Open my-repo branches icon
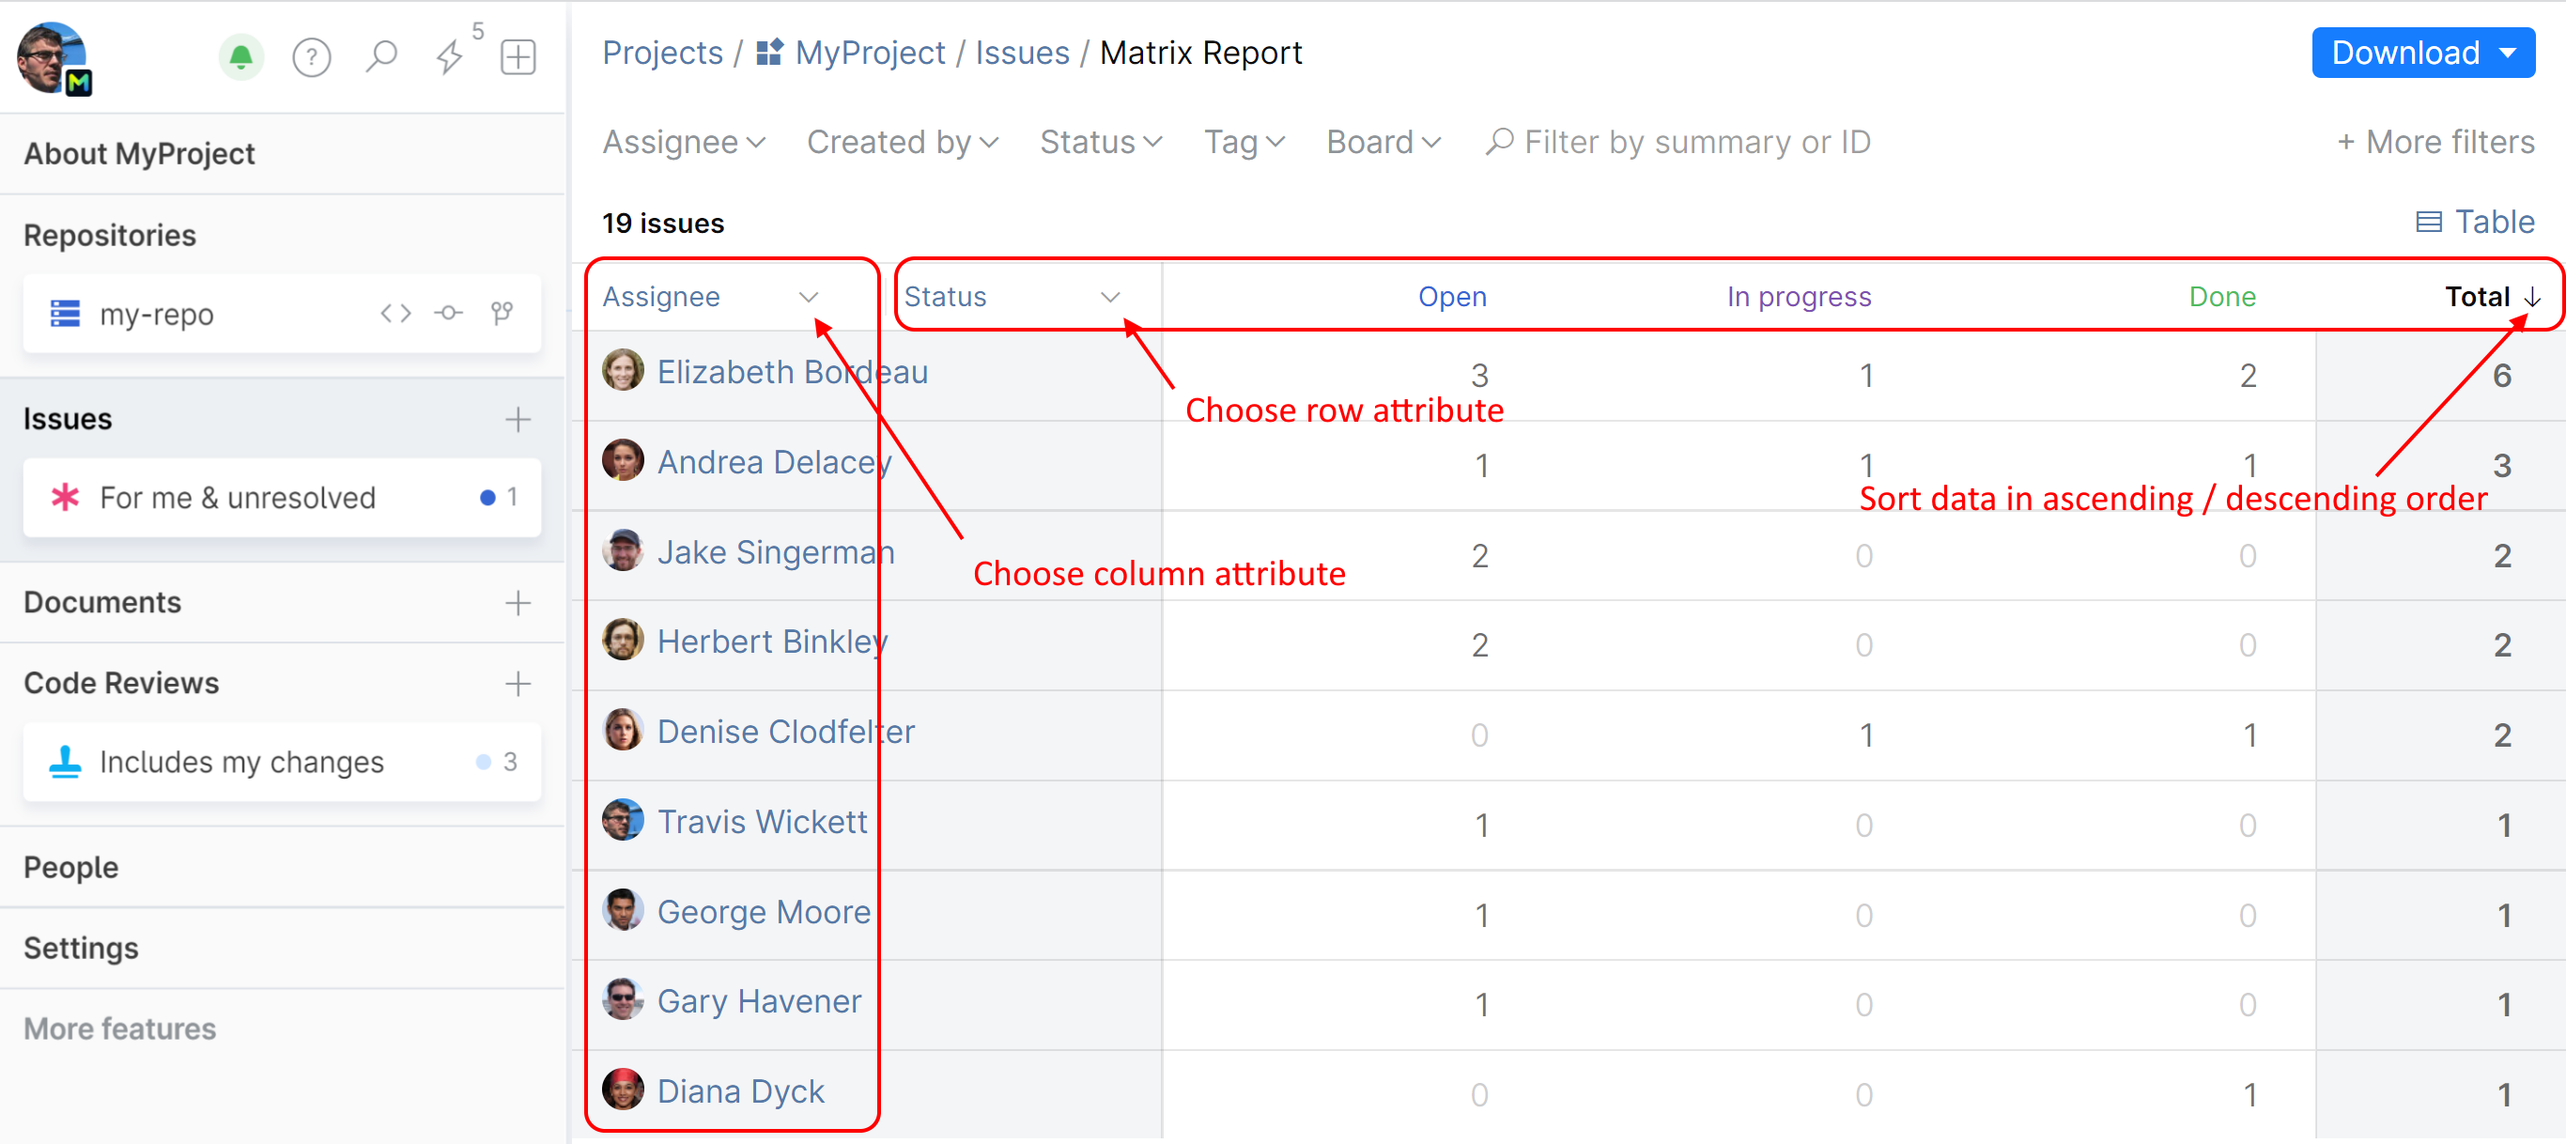Viewport: 2566px width, 1144px height. (x=502, y=314)
